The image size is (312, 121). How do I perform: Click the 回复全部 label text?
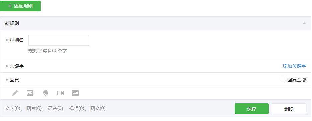pyautogui.click(x=297, y=80)
